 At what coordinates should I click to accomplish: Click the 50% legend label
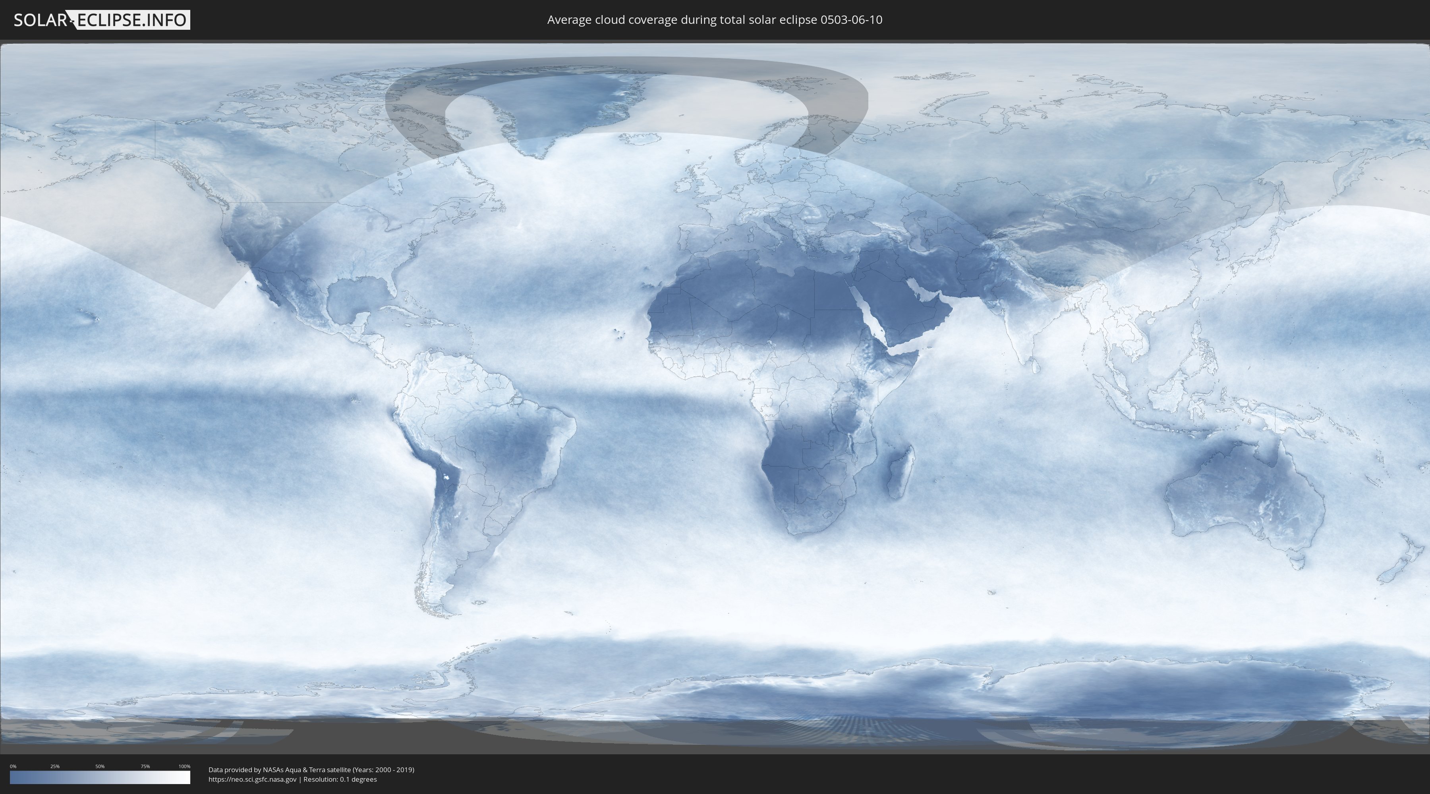pyautogui.click(x=100, y=766)
